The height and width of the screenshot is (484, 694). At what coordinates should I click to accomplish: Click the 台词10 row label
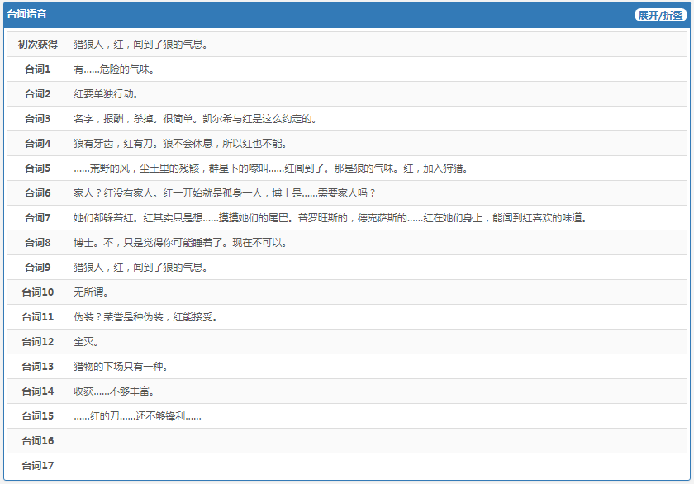(x=38, y=292)
